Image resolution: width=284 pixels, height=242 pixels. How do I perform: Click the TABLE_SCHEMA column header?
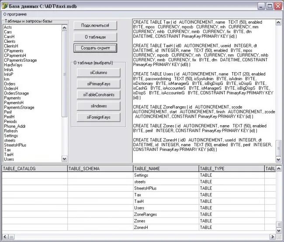[x=100, y=169]
